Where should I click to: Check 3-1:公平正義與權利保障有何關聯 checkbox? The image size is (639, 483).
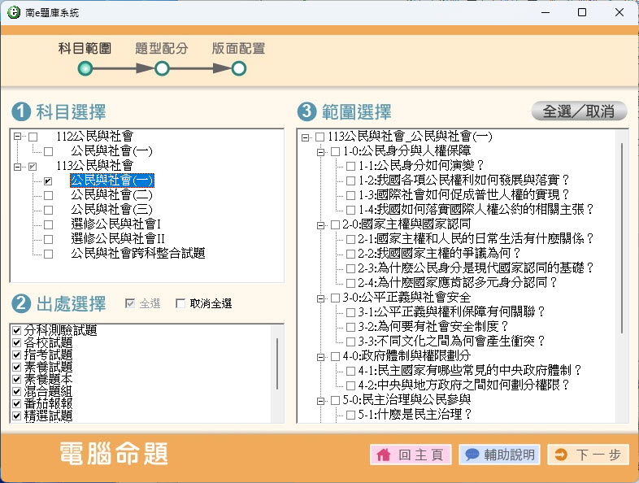tap(350, 312)
